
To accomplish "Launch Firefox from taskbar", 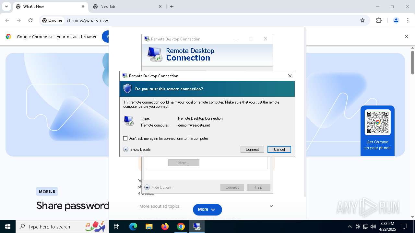I will (165, 227).
